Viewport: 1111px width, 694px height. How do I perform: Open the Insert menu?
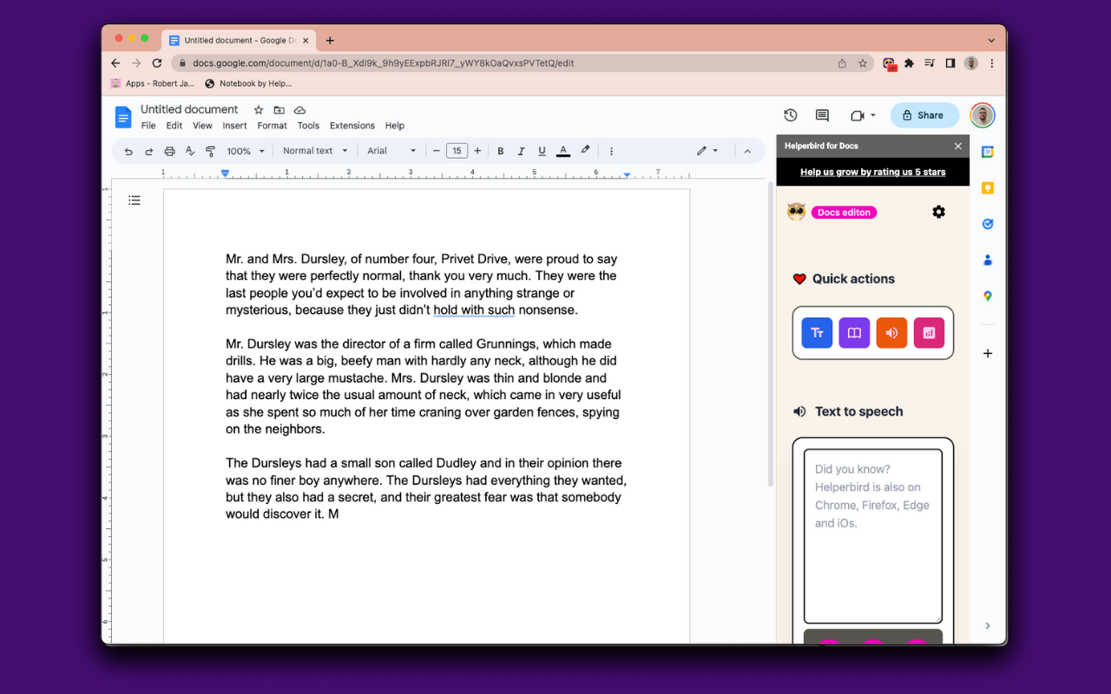click(234, 126)
